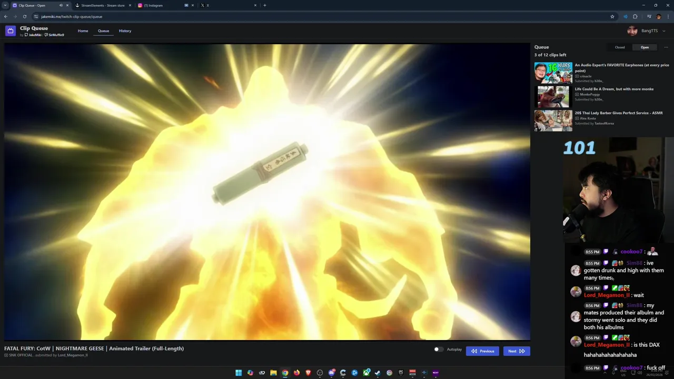The height and width of the screenshot is (379, 674).
Task: Click the video player area
Action: click(267, 192)
